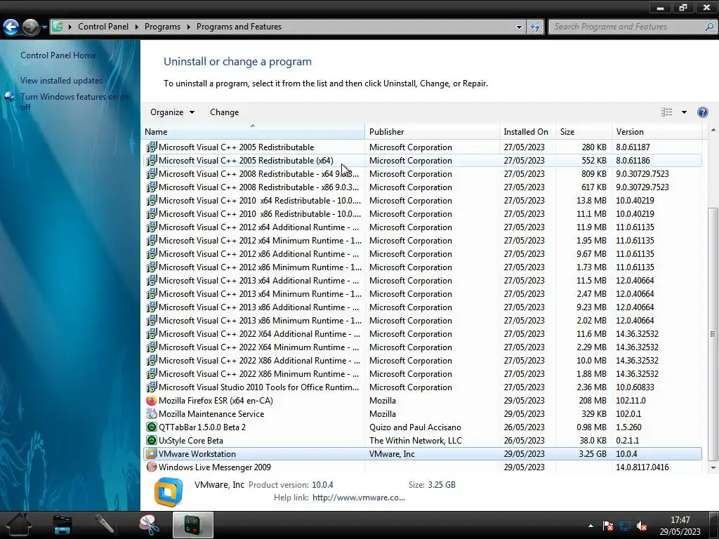Image resolution: width=719 pixels, height=539 pixels.
Task: Select Control Panel breadcrumb
Action: 103,27
